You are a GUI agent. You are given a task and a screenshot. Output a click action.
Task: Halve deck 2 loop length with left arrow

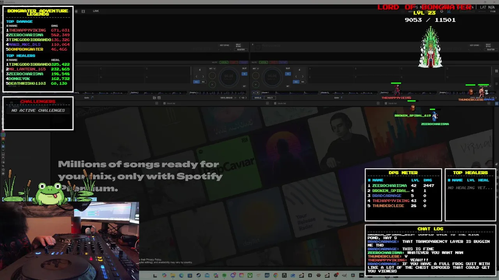click(296, 77)
